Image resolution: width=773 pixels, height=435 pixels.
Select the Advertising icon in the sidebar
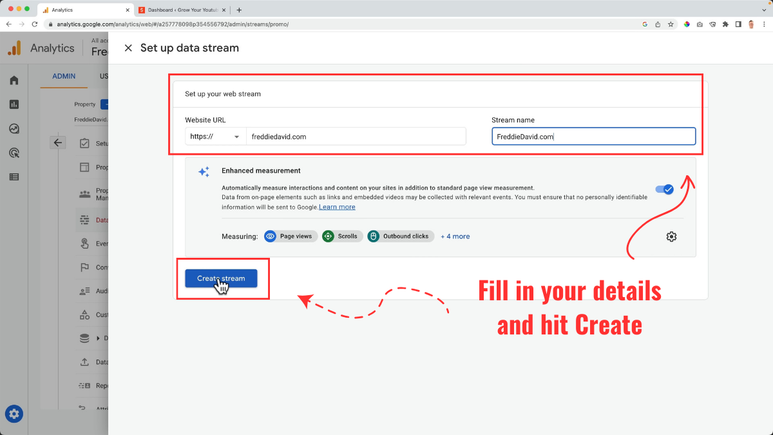14,153
